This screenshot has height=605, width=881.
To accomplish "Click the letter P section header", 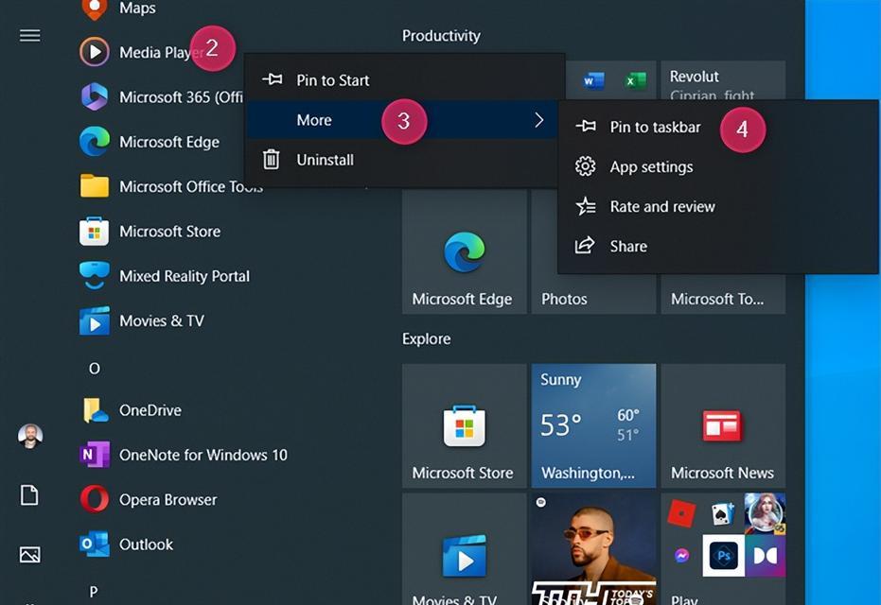I will click(x=94, y=592).
